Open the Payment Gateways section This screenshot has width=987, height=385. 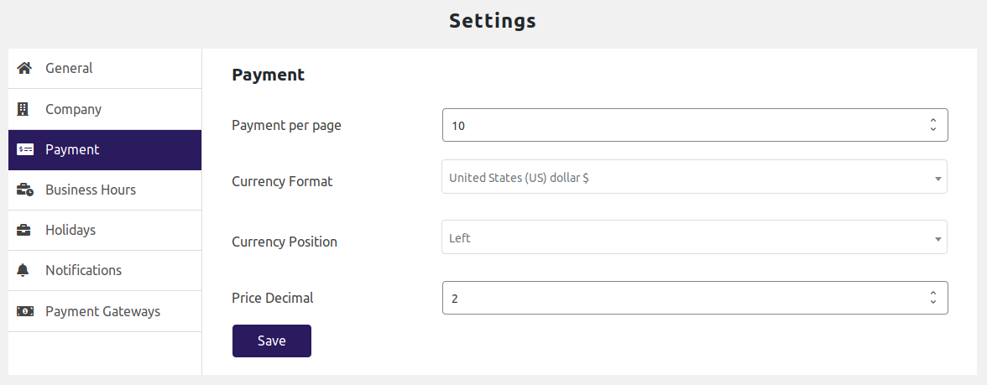pyautogui.click(x=102, y=311)
